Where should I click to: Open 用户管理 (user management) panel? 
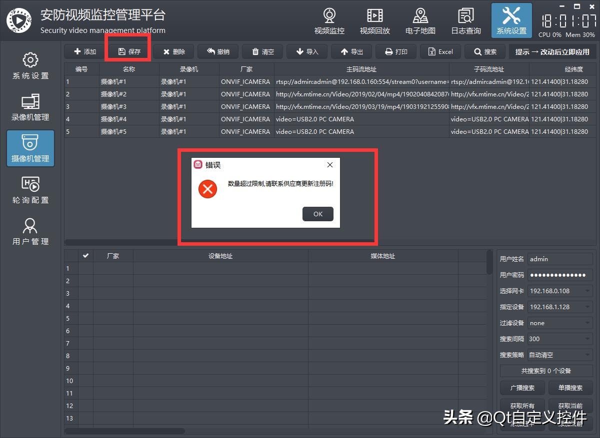pos(30,231)
